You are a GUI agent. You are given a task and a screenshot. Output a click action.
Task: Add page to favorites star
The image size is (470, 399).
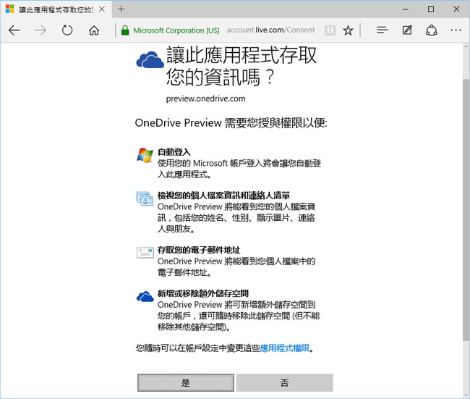coord(348,30)
